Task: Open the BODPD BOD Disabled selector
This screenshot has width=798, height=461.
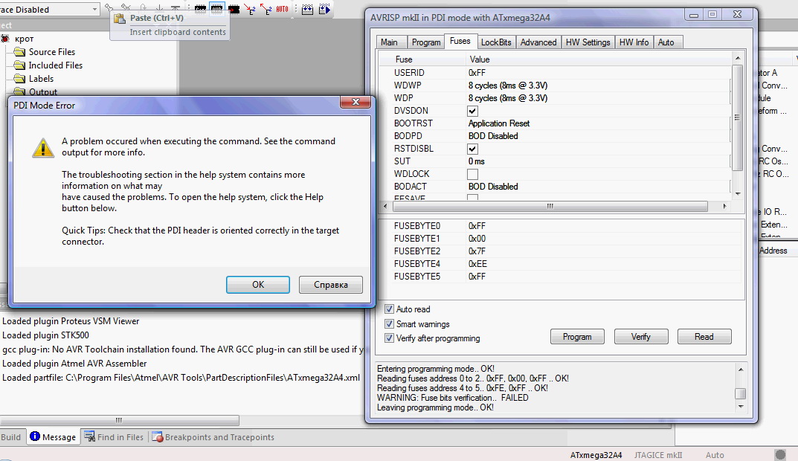Action: [x=599, y=136]
